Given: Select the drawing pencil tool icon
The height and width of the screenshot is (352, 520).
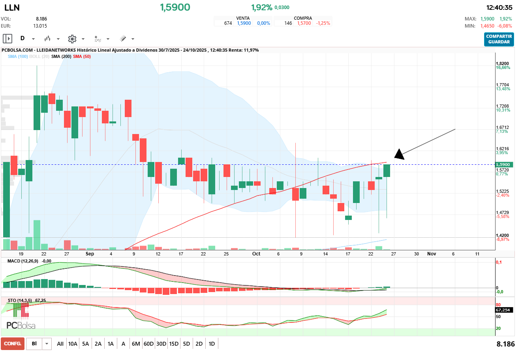Looking at the screenshot, I should pyautogui.click(x=123, y=39).
